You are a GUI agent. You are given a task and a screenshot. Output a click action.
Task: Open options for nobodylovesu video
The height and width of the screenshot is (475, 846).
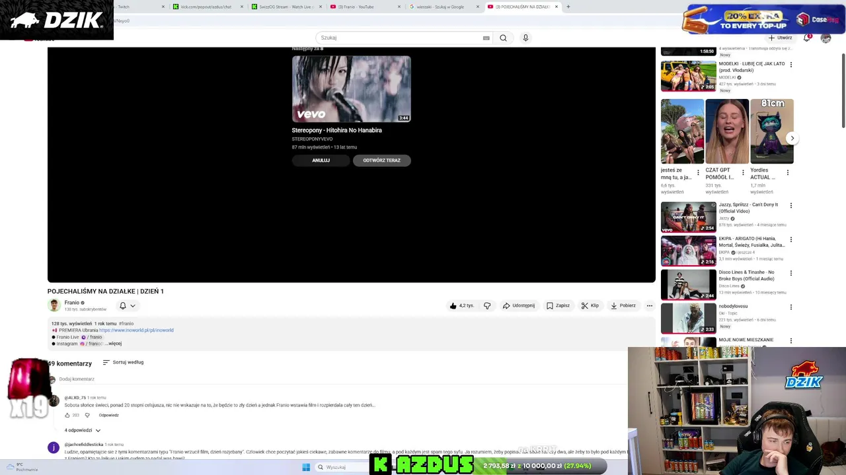pyautogui.click(x=790, y=307)
